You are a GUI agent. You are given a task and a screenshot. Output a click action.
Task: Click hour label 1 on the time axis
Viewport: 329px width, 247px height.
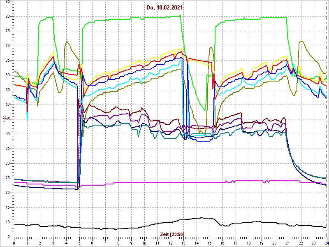[x=27, y=243]
